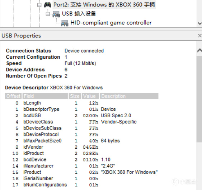This screenshot has width=202, height=190.
Task: Click the 028Eh product value
Action: (x=90, y=154)
